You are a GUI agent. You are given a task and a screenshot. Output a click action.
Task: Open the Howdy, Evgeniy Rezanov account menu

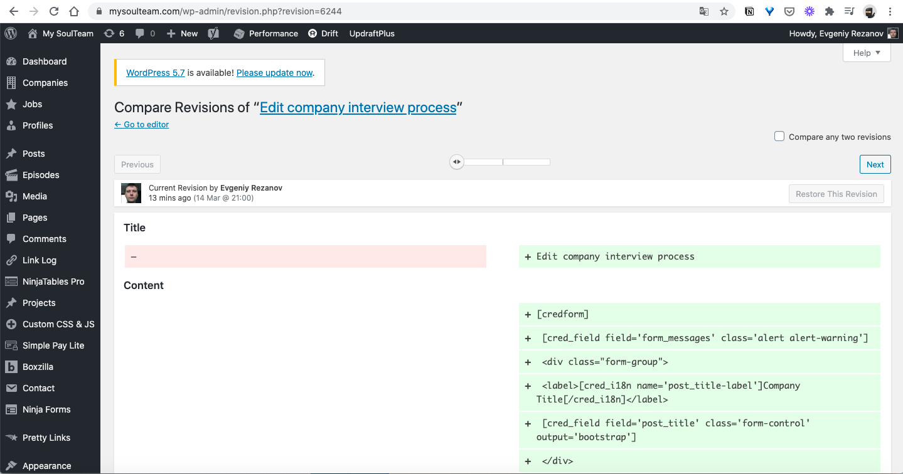pyautogui.click(x=843, y=33)
